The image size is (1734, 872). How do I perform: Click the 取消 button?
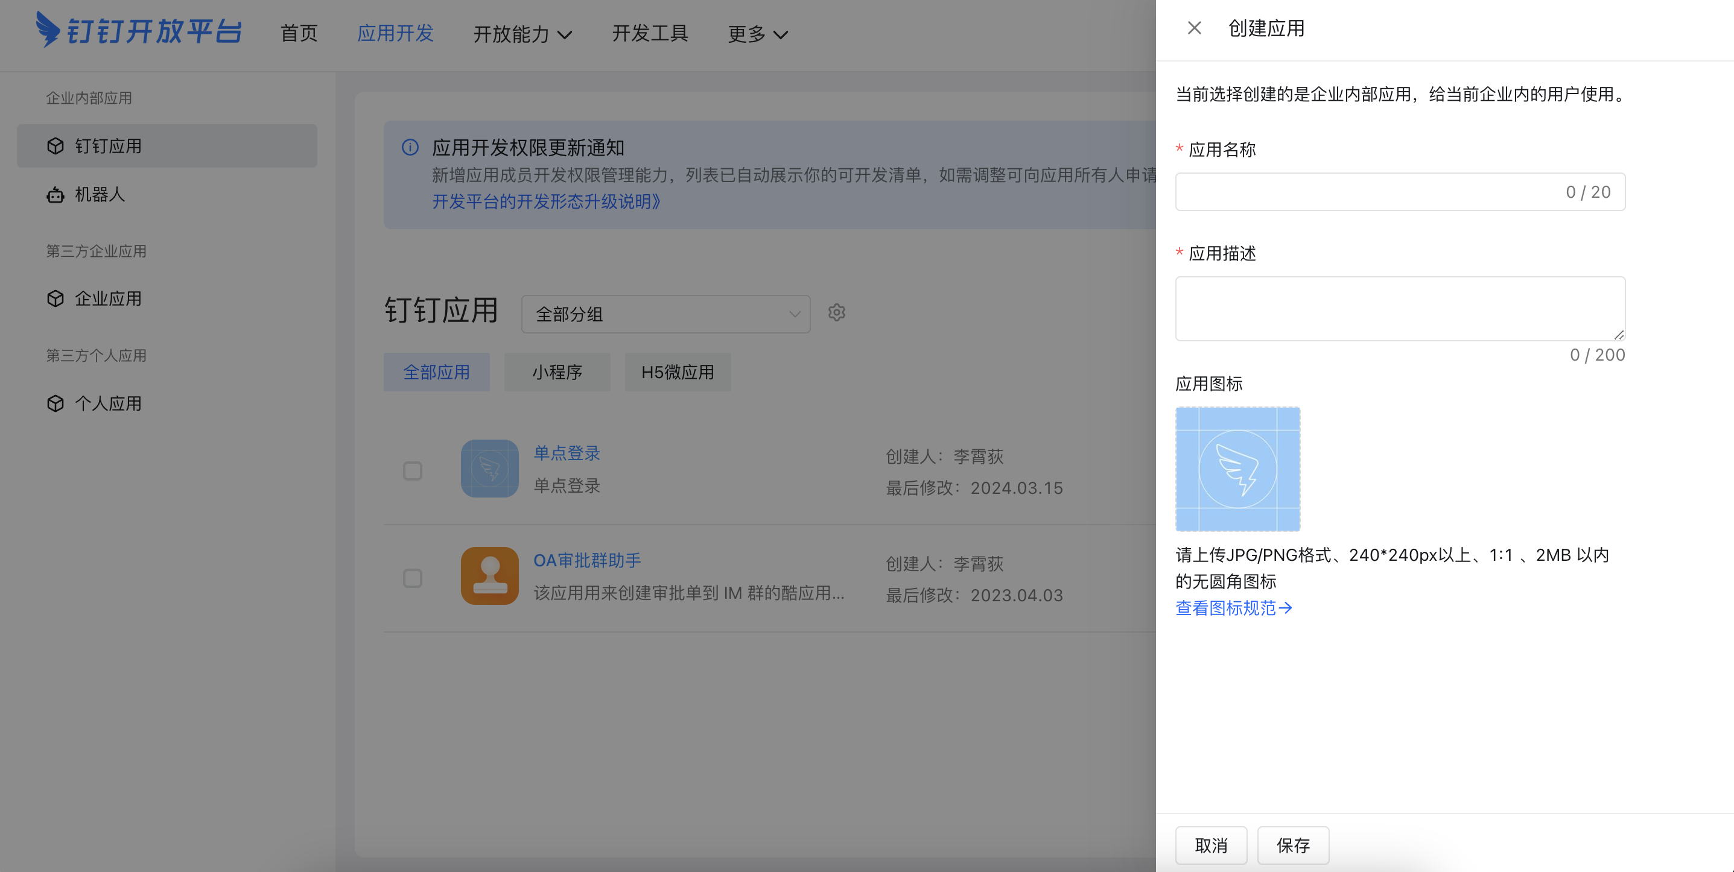1211,845
